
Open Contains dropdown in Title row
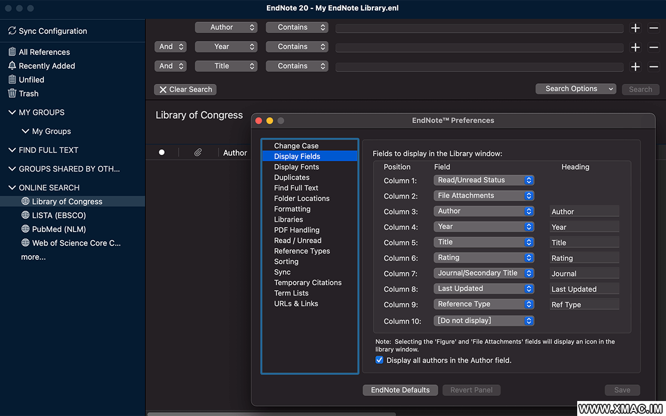tap(297, 66)
